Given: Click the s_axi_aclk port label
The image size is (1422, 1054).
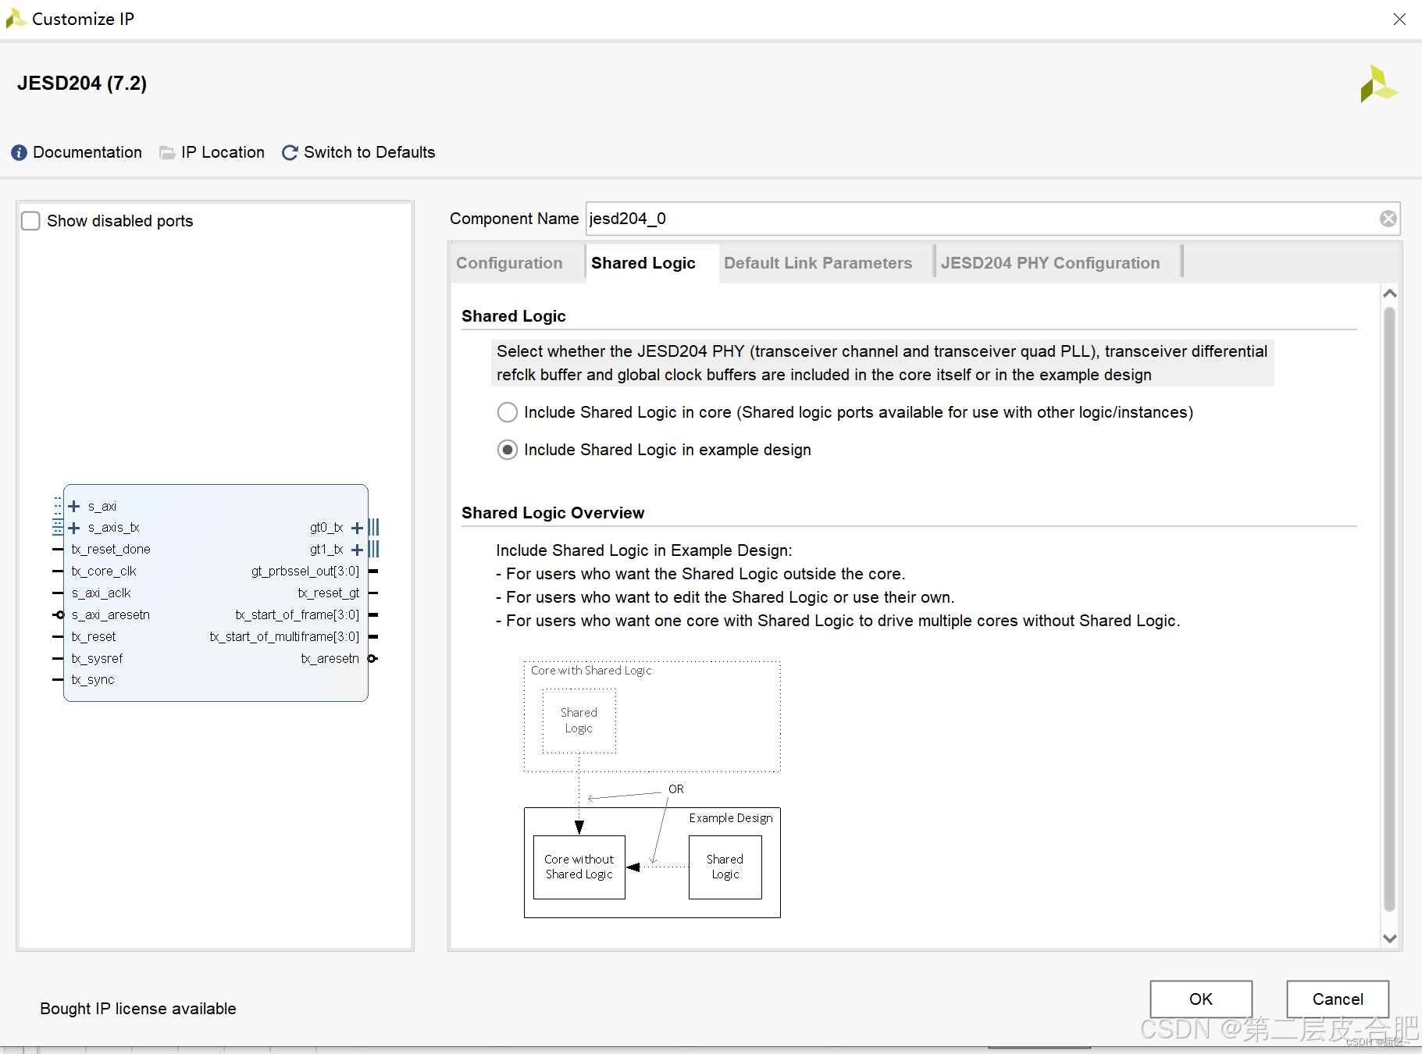Looking at the screenshot, I should (102, 593).
